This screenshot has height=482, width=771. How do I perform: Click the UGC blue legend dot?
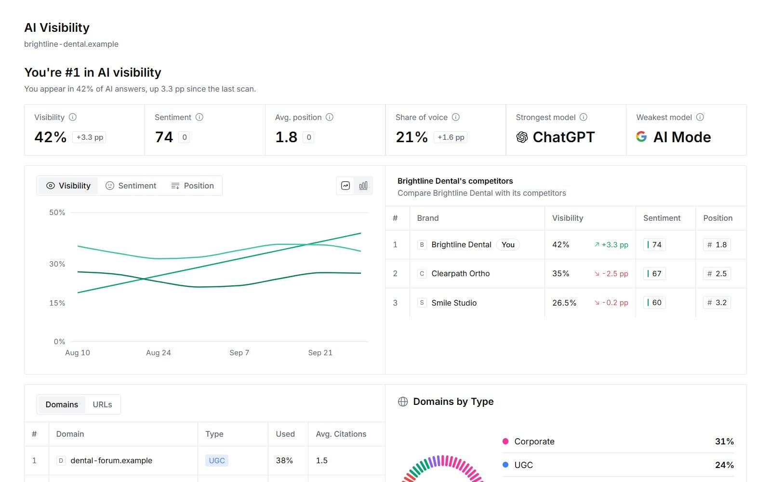(x=505, y=465)
